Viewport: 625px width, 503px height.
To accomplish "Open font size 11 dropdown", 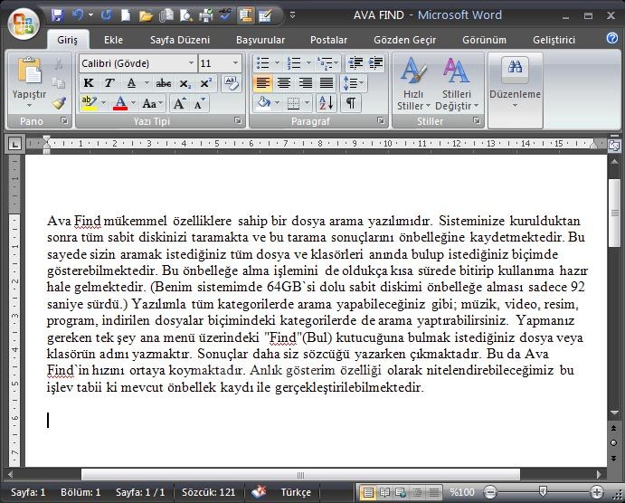I will click(x=235, y=63).
